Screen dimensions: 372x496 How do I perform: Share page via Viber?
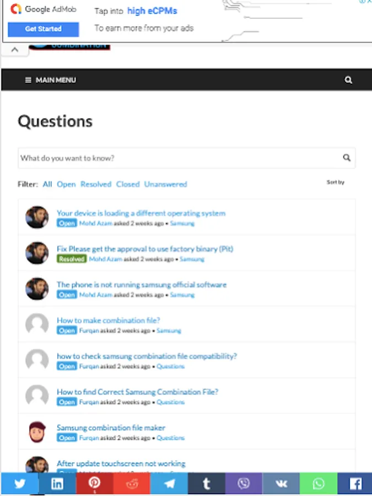pos(244,484)
